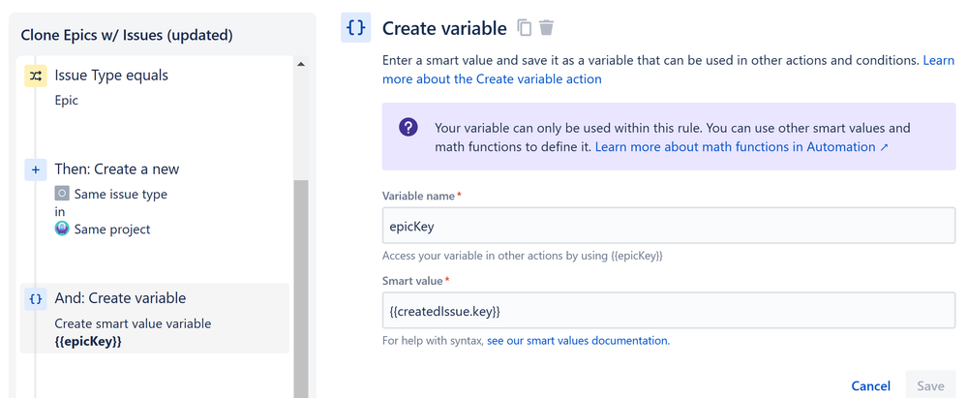967x398 pixels.
Task: Click the purple question mark info icon
Action: 408,128
